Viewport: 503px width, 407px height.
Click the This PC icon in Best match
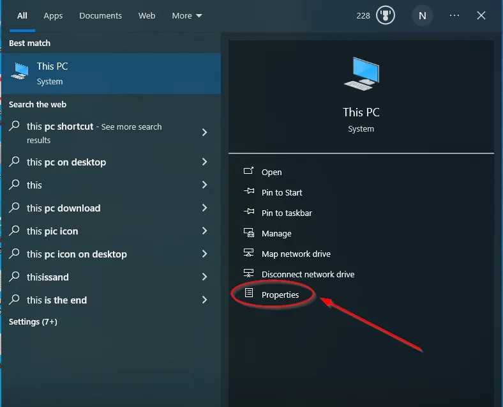20,73
